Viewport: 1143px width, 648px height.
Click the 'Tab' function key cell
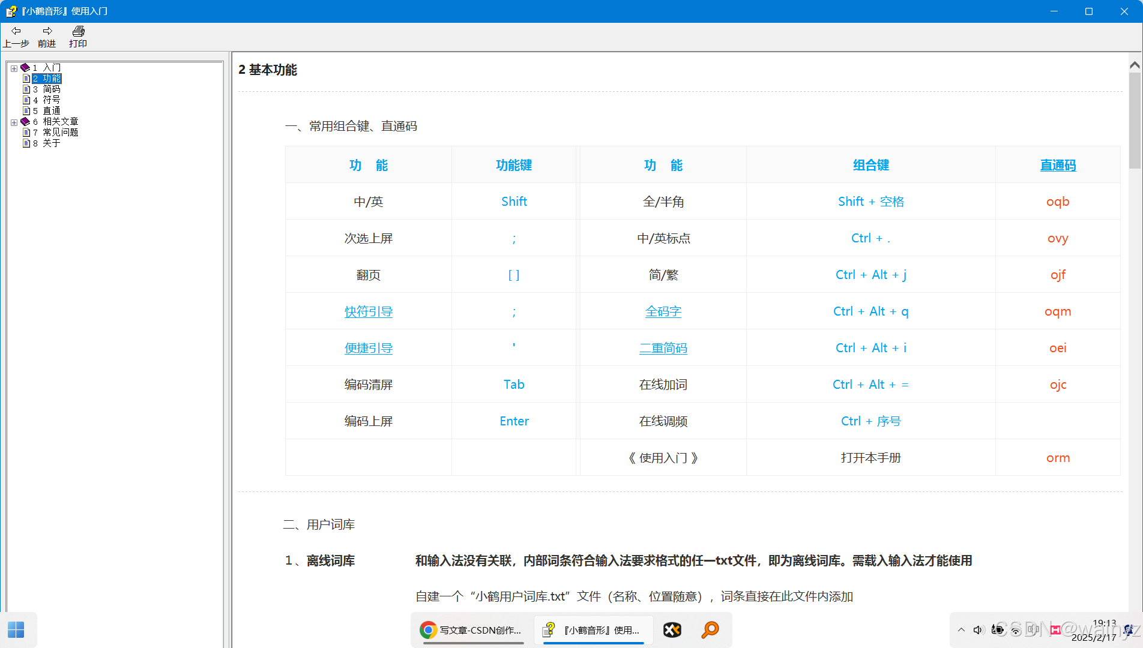[514, 385]
